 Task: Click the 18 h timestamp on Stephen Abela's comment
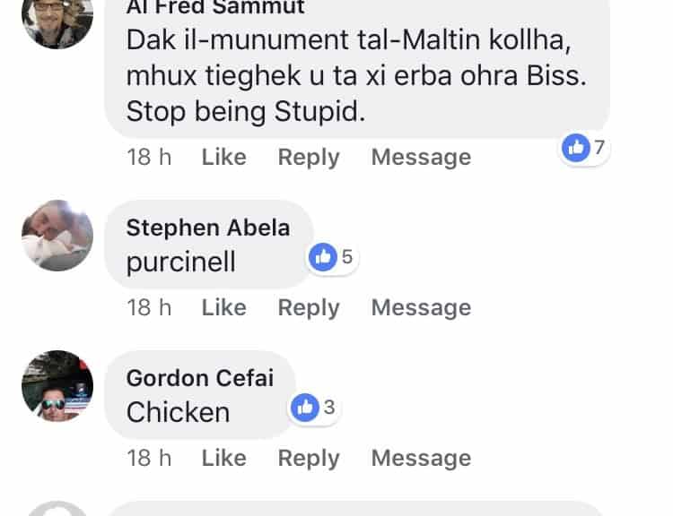149,307
